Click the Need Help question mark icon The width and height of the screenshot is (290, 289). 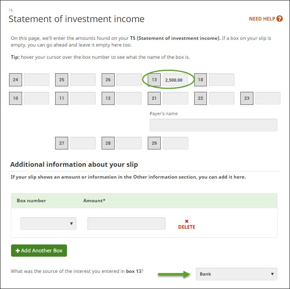coord(279,19)
